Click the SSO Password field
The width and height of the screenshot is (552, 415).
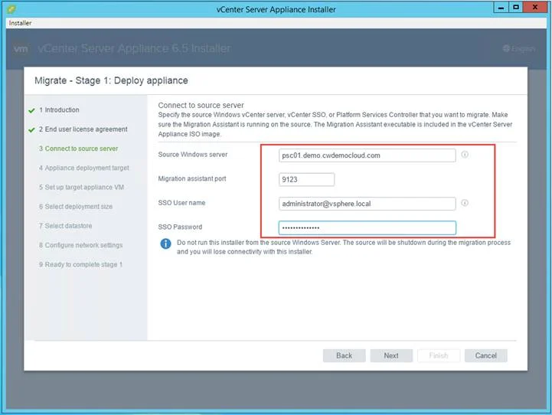click(367, 227)
